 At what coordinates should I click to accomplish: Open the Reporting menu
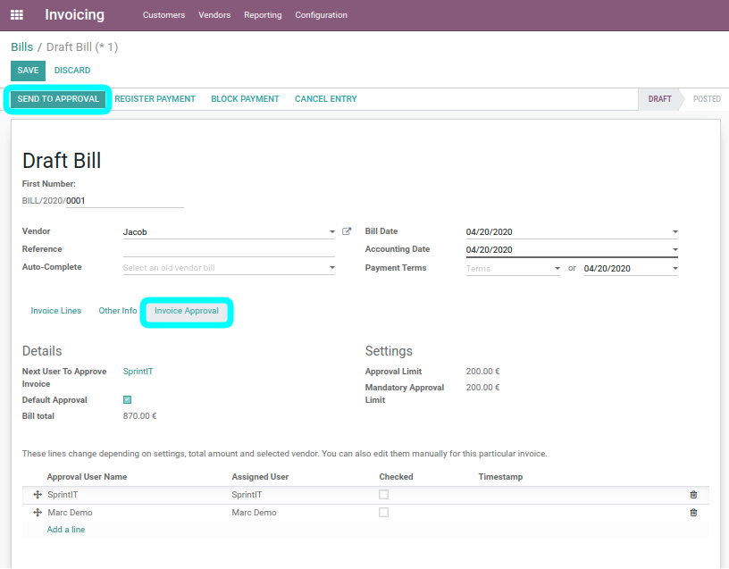coord(263,15)
